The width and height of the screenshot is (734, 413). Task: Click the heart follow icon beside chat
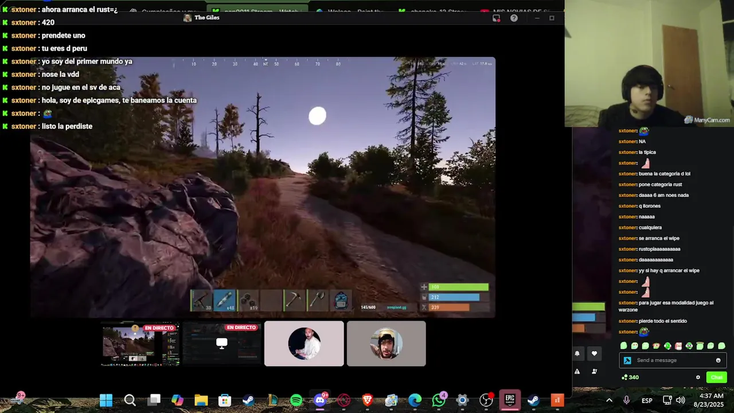pos(595,353)
